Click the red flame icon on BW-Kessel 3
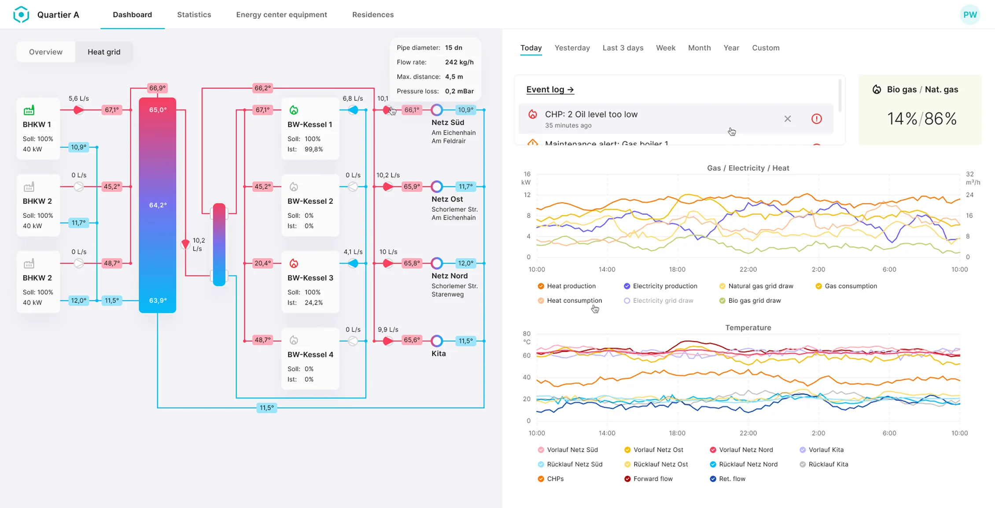This screenshot has height=508, width=995. [x=294, y=263]
